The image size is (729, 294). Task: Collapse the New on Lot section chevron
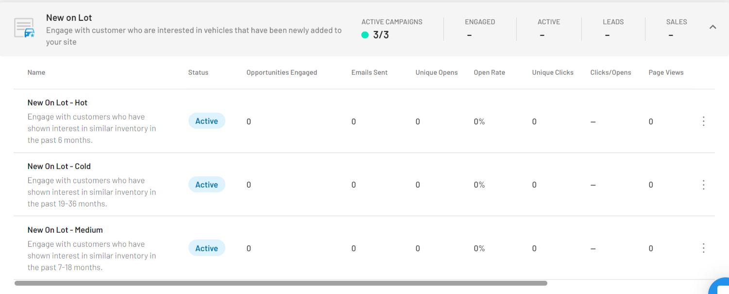click(712, 27)
